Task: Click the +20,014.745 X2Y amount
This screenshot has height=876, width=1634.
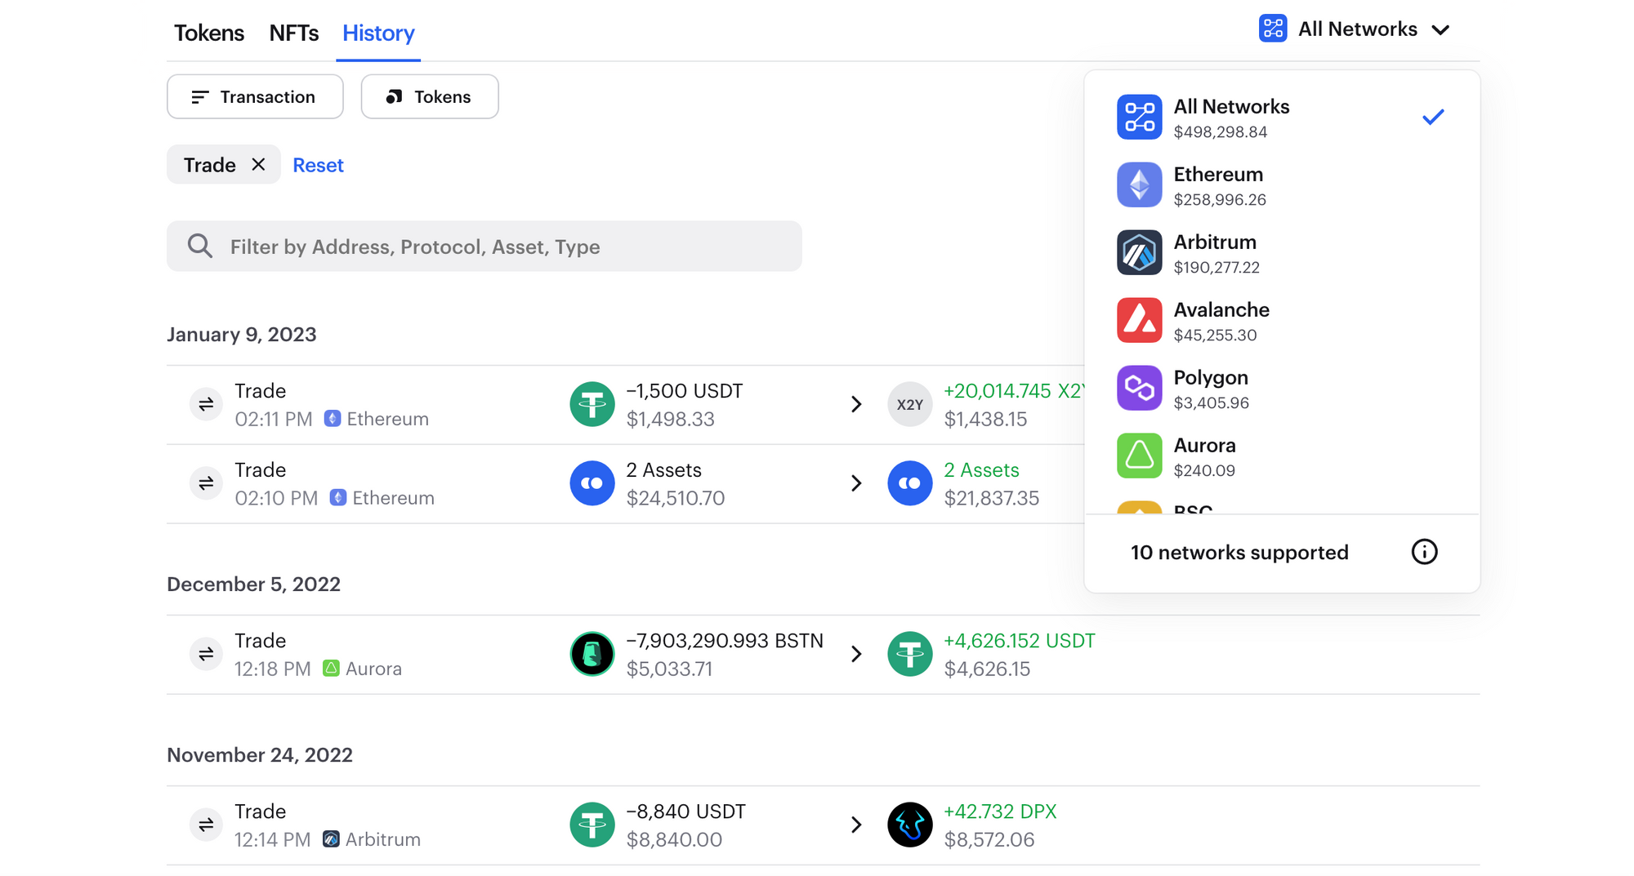Action: (1014, 391)
